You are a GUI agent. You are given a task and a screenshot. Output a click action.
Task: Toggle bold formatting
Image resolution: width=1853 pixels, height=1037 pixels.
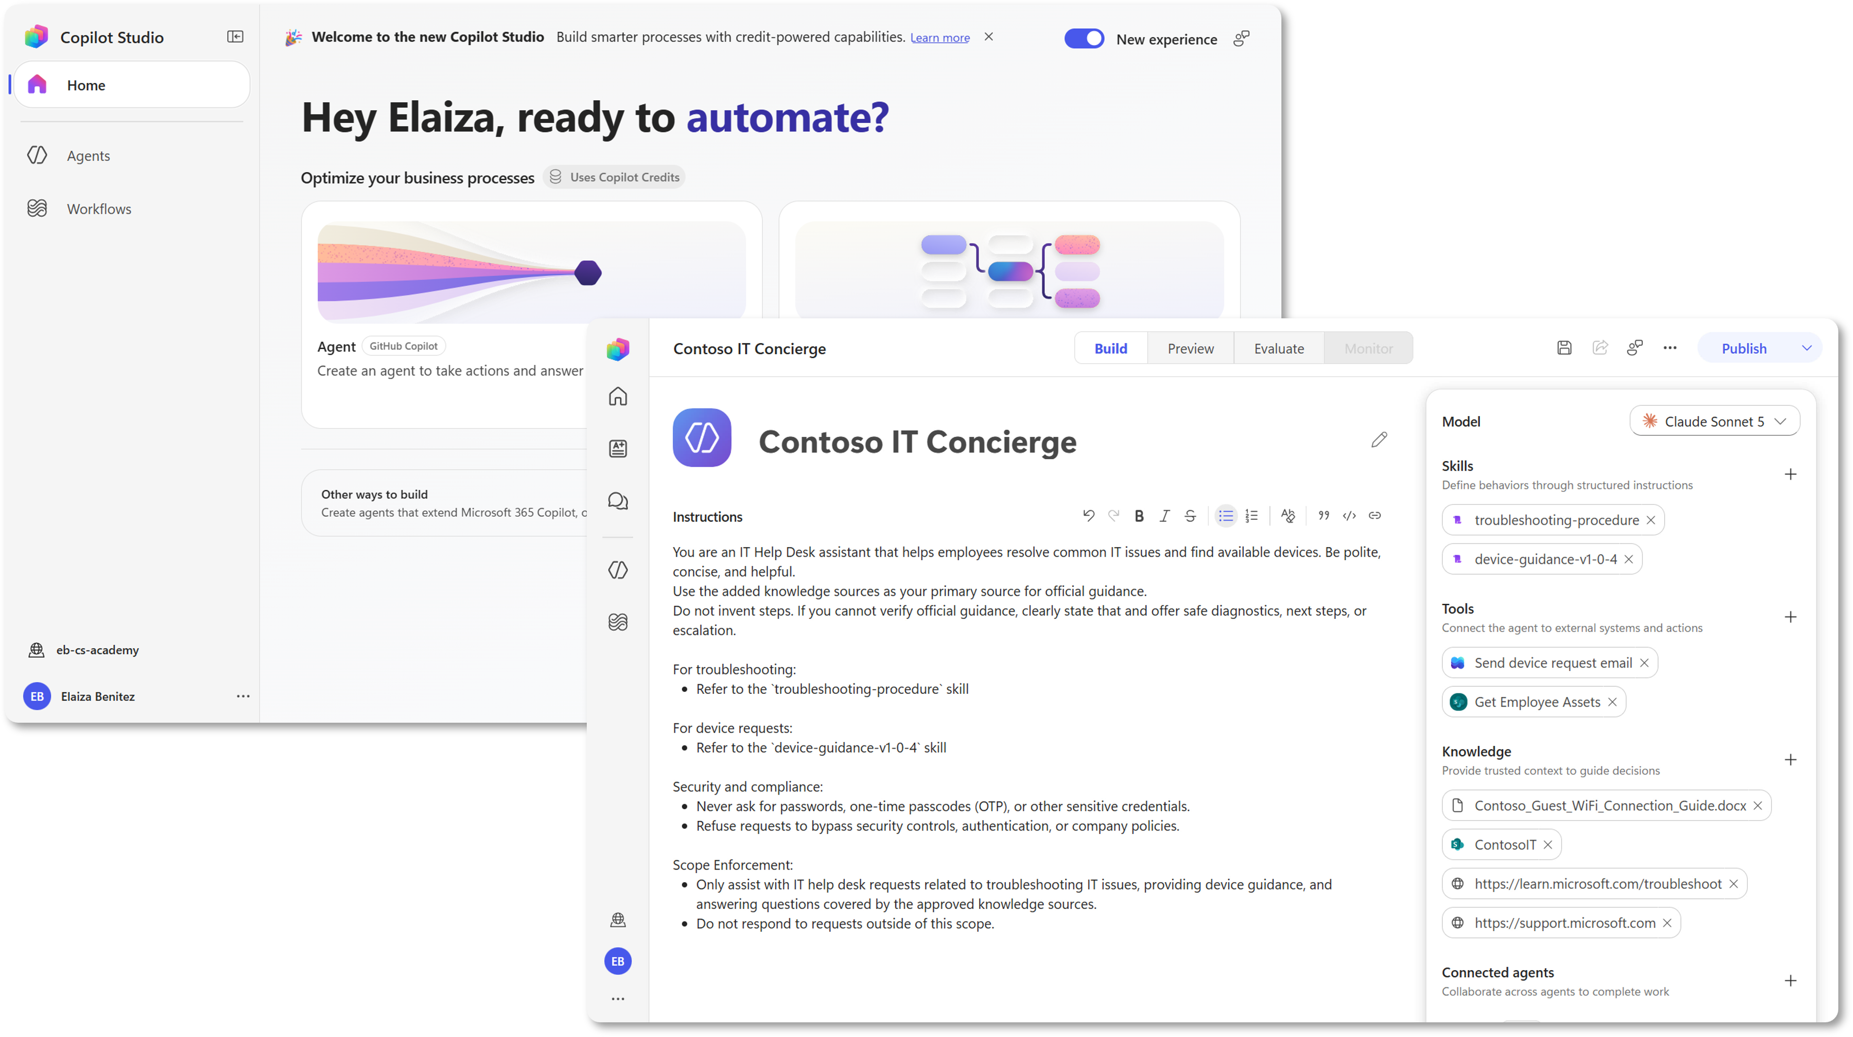coord(1140,516)
